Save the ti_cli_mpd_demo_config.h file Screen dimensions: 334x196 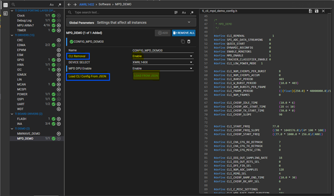pyautogui.click(x=317, y=11)
